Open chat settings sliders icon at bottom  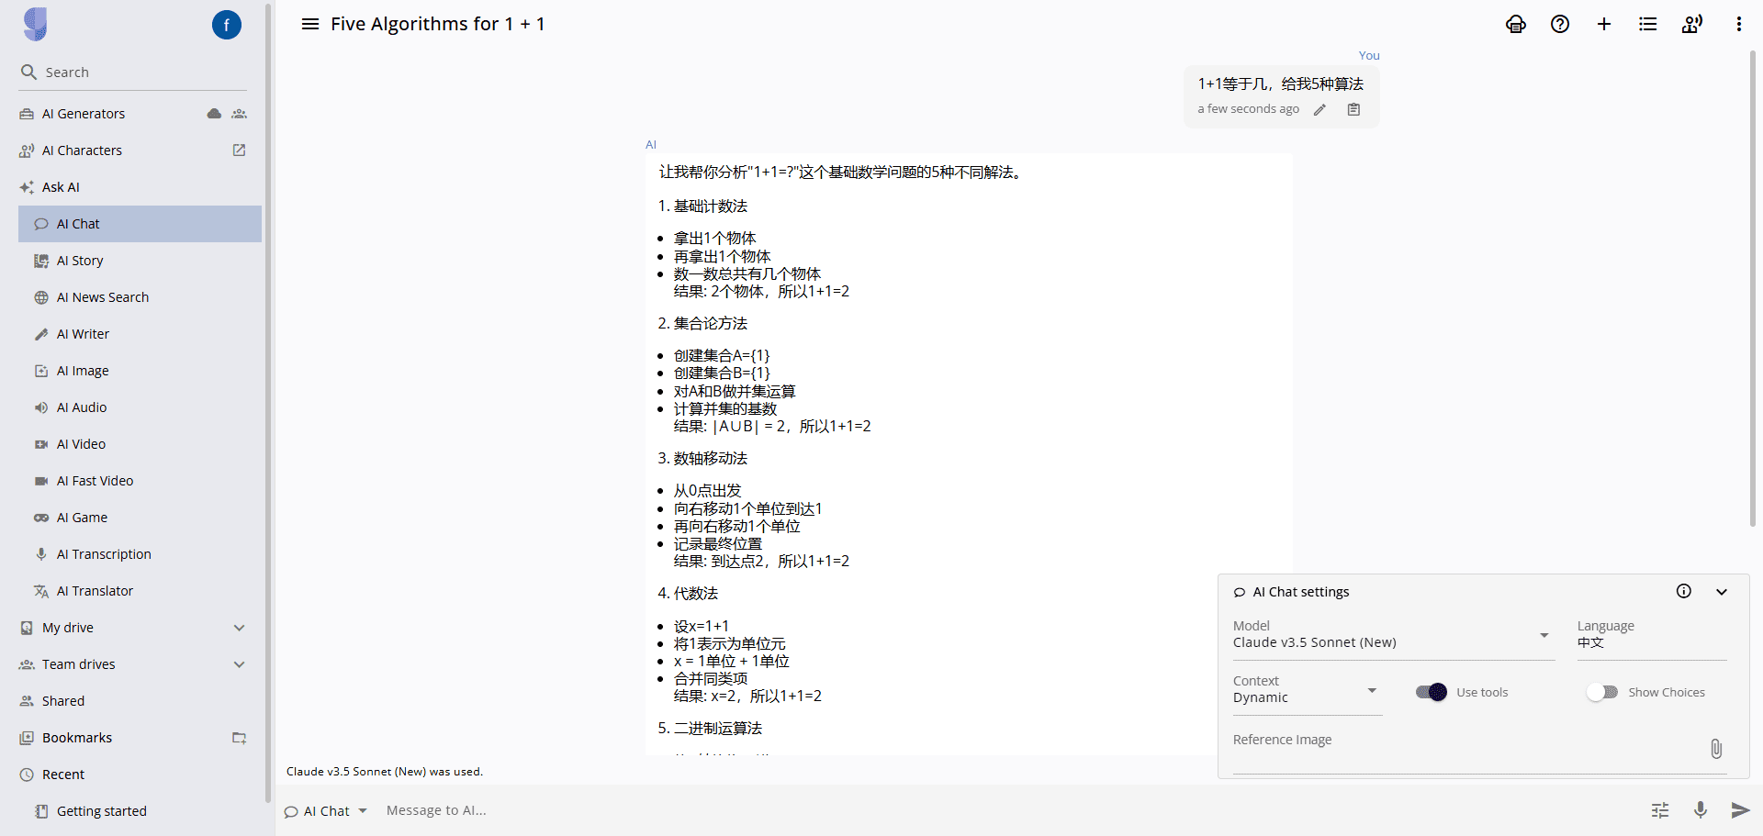coord(1660,810)
